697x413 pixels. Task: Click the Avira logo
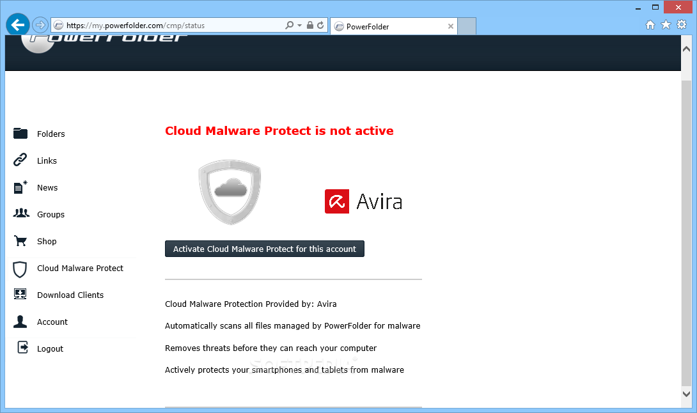coord(364,201)
